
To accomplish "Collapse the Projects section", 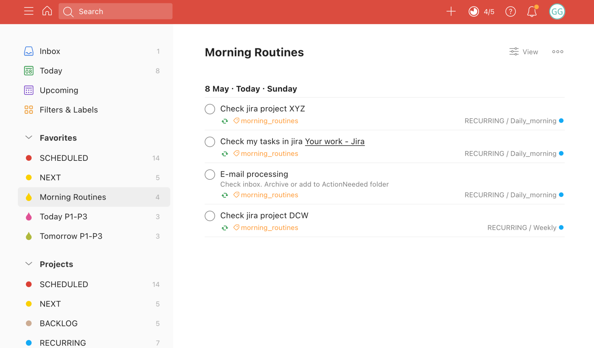I will coord(29,264).
